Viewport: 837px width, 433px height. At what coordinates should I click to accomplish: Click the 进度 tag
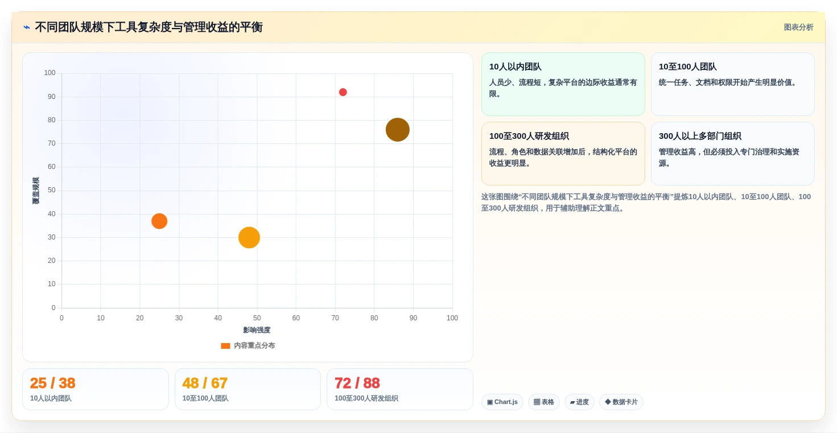click(x=579, y=402)
